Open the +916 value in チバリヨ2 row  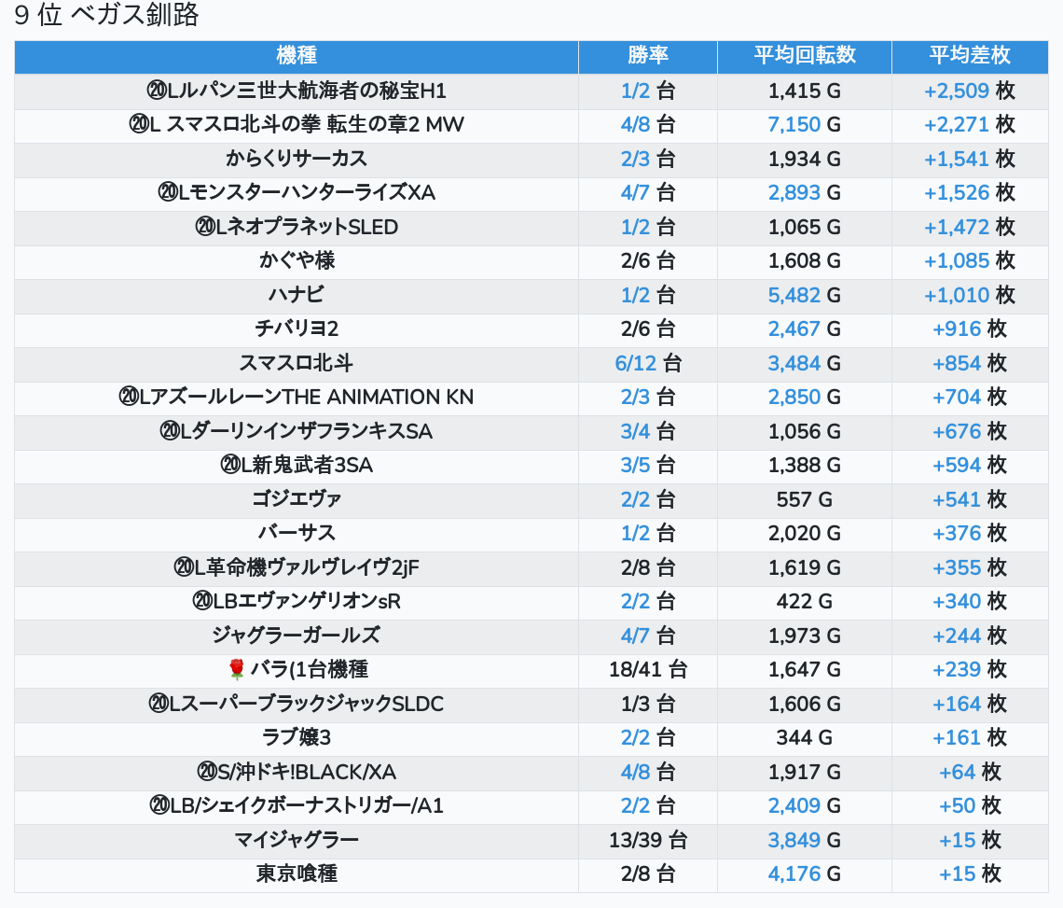click(957, 328)
